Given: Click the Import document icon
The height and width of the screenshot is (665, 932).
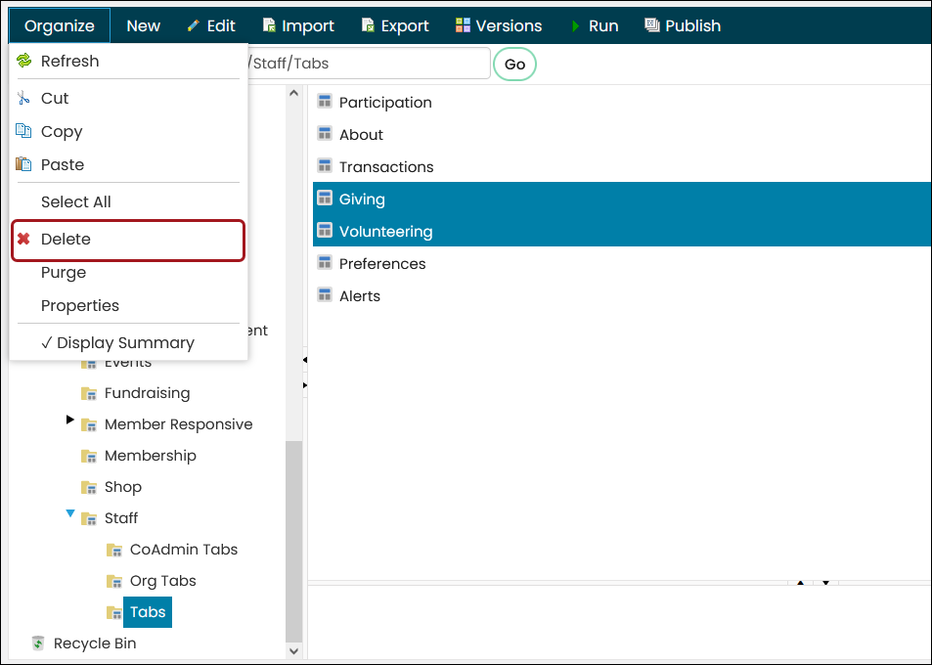Looking at the screenshot, I should coord(269,25).
